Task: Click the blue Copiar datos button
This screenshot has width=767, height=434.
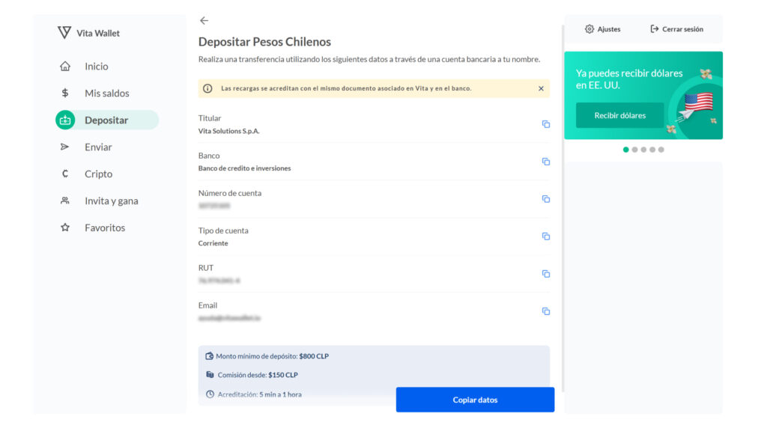Action: point(475,400)
